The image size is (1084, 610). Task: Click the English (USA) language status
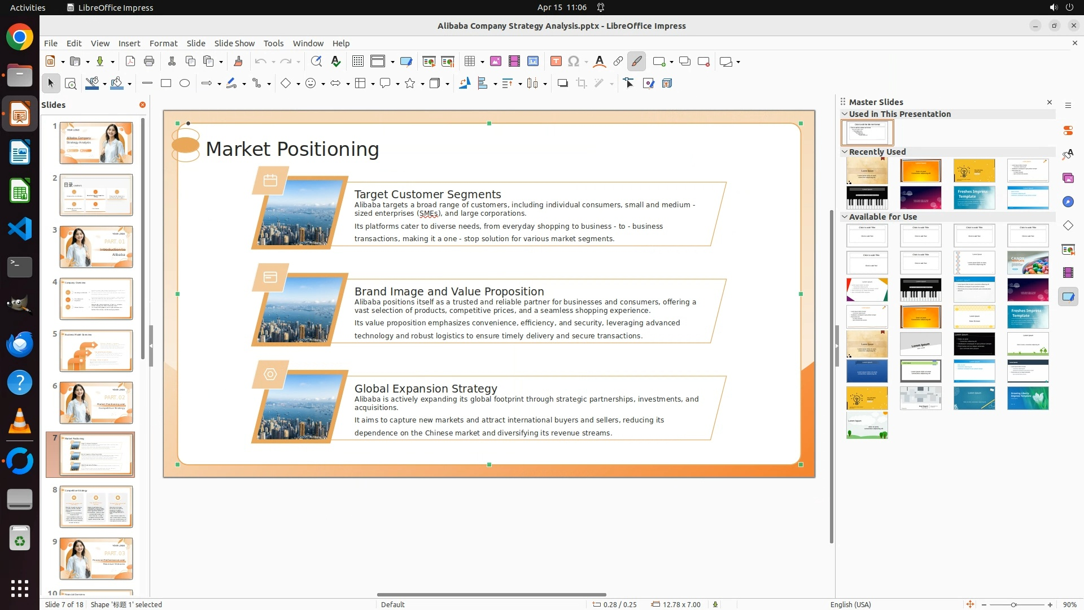coord(850,604)
